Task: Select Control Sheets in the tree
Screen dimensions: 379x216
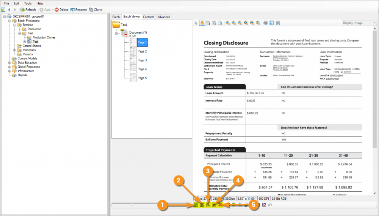Action: point(32,46)
